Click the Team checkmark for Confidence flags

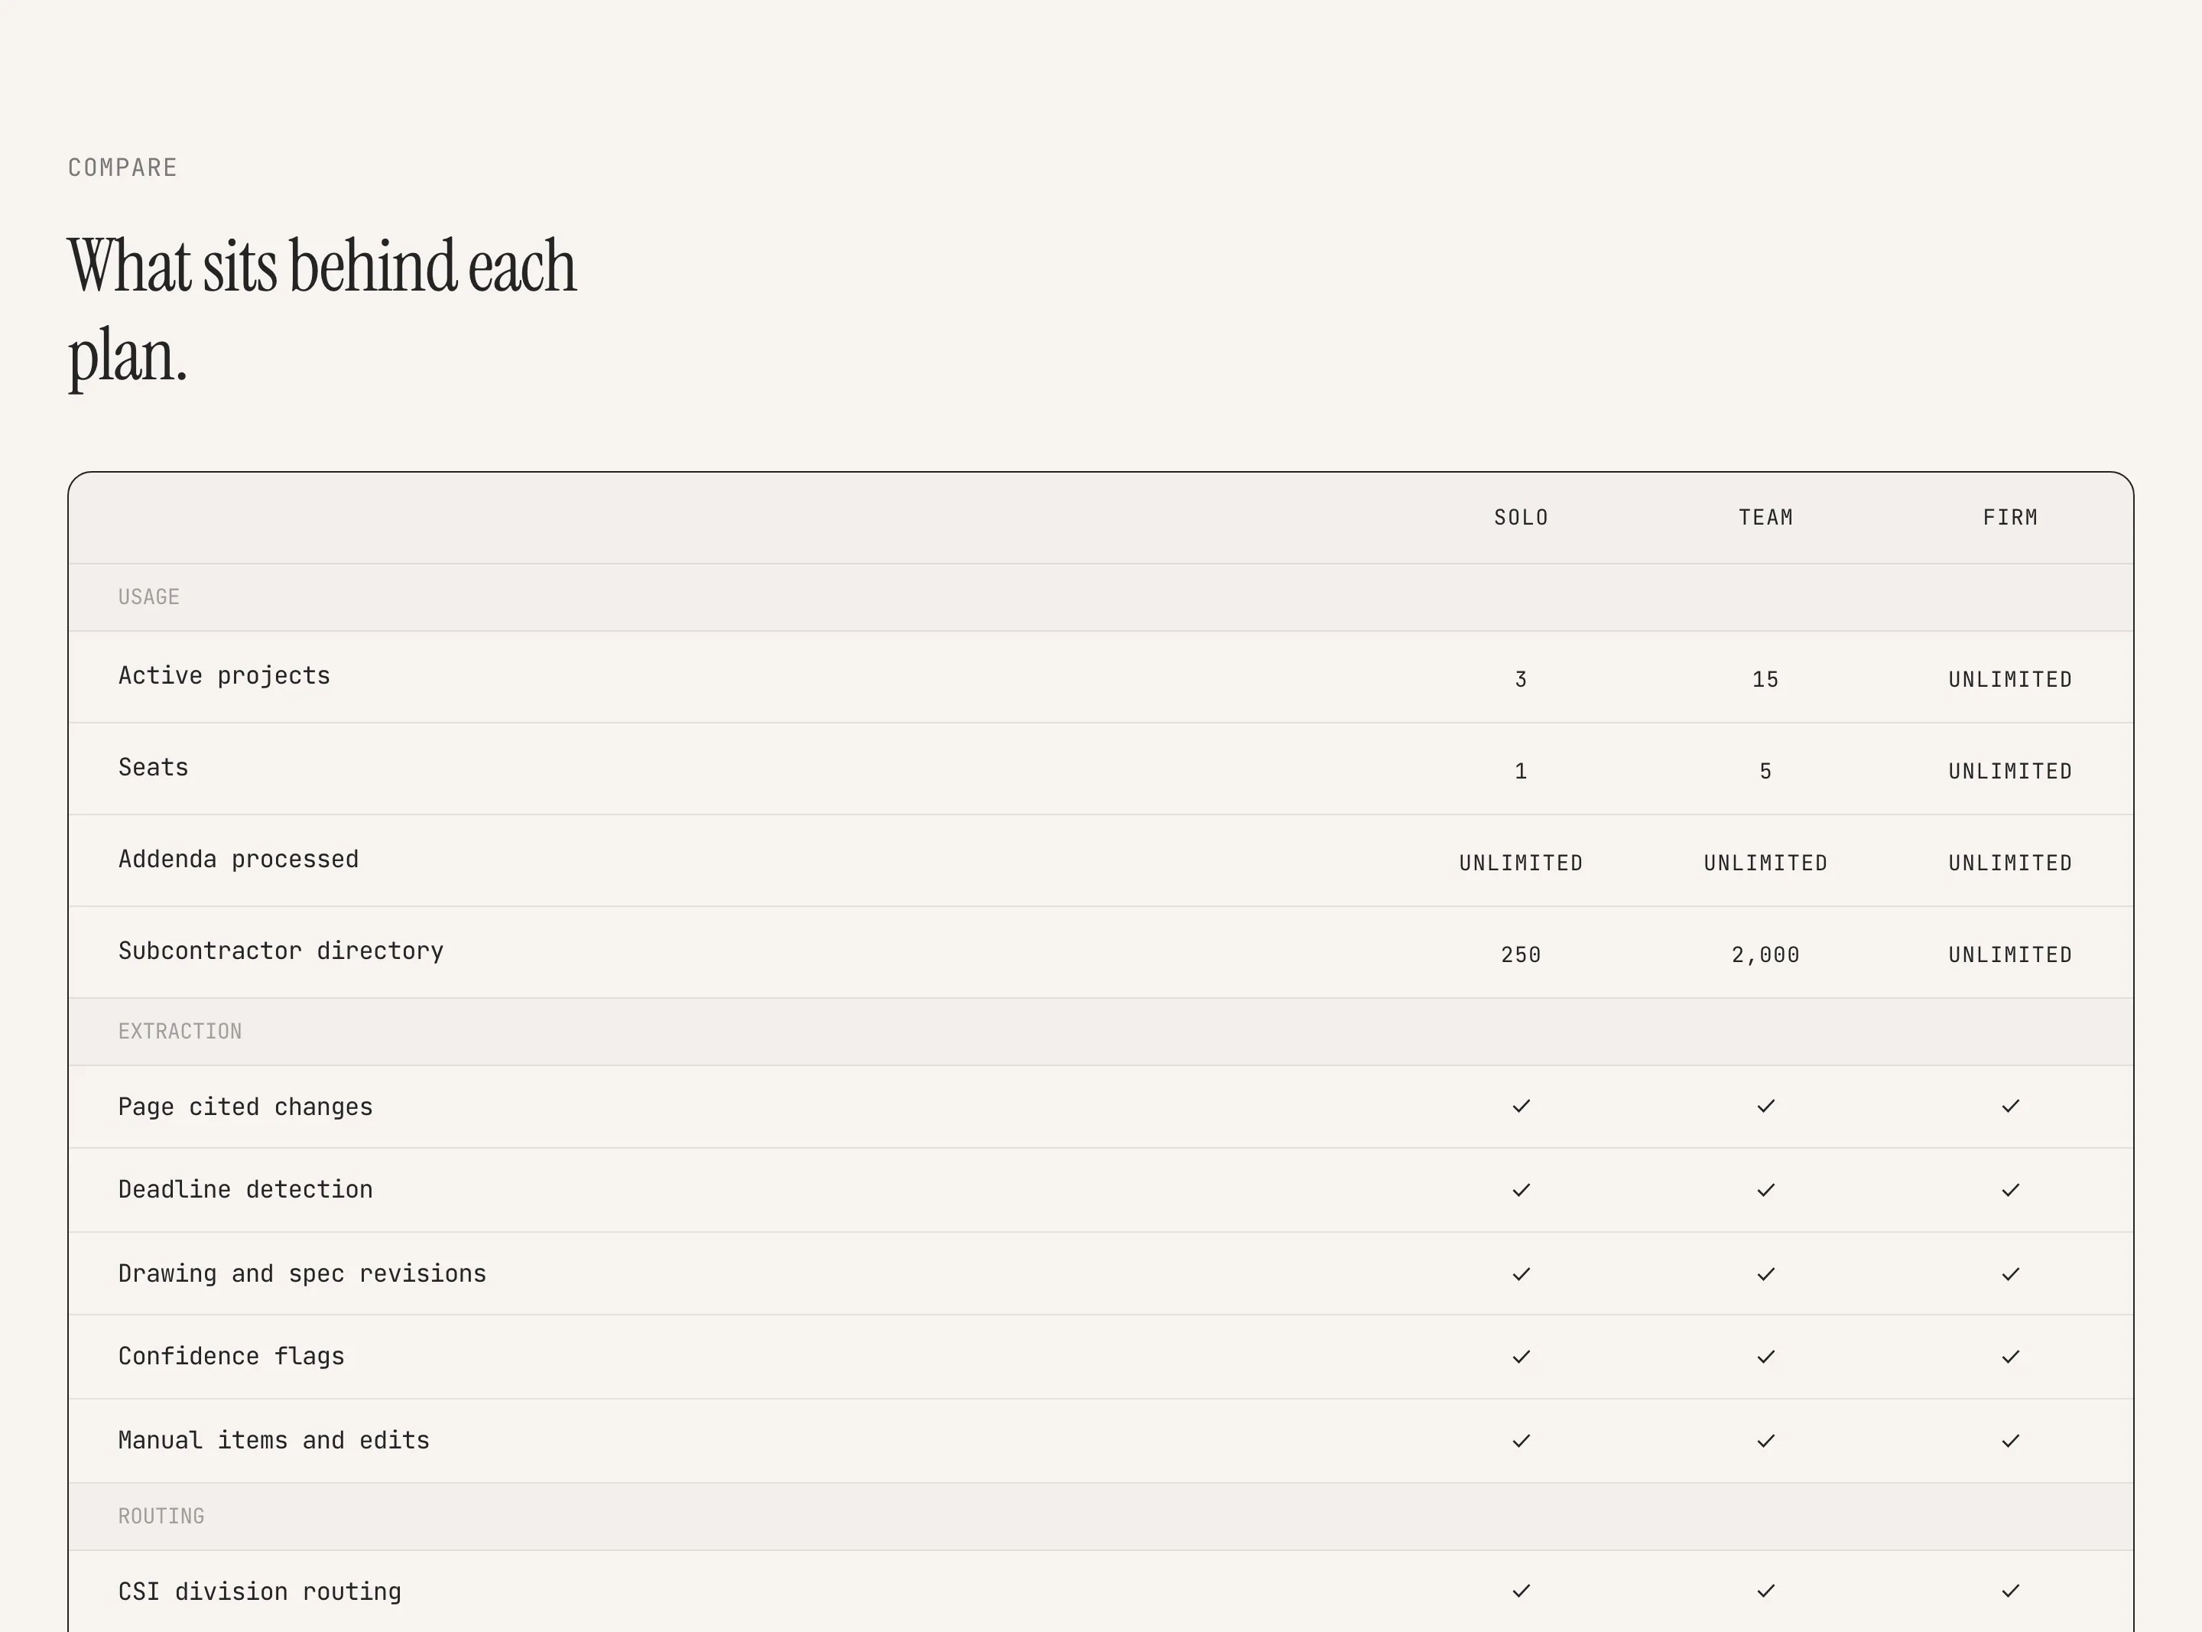(1765, 1357)
